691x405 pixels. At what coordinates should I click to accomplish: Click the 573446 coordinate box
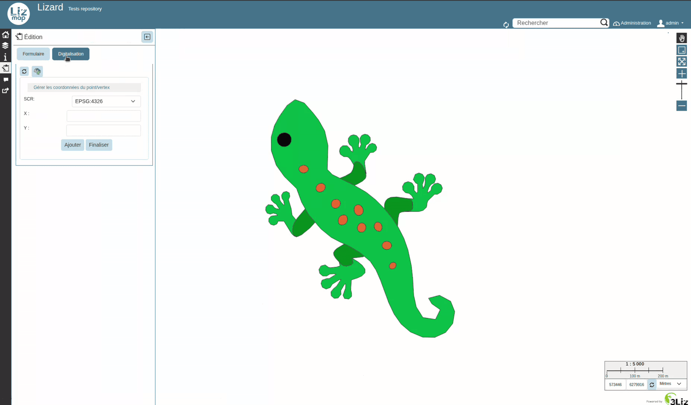615,385
